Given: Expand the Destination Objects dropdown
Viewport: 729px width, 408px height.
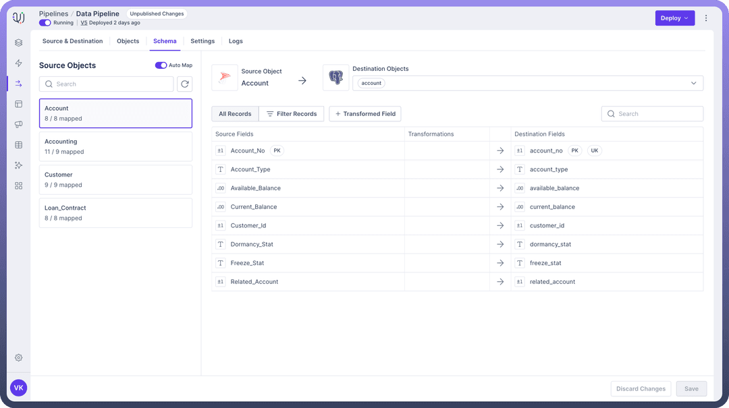Looking at the screenshot, I should [x=693, y=83].
